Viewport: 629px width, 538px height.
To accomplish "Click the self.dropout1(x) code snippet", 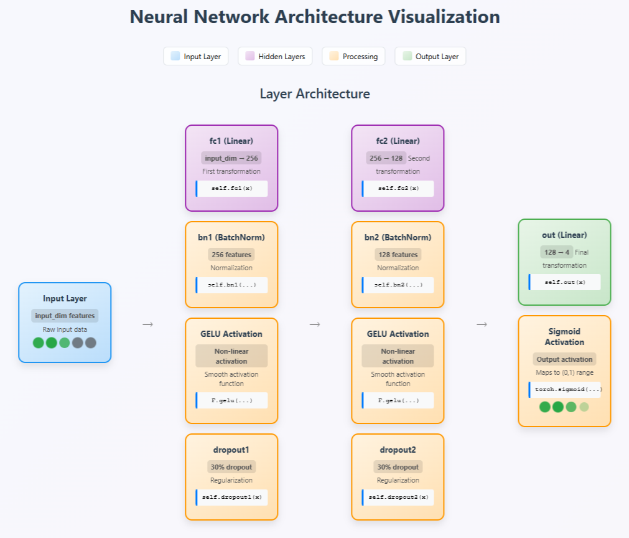I will click(x=231, y=498).
